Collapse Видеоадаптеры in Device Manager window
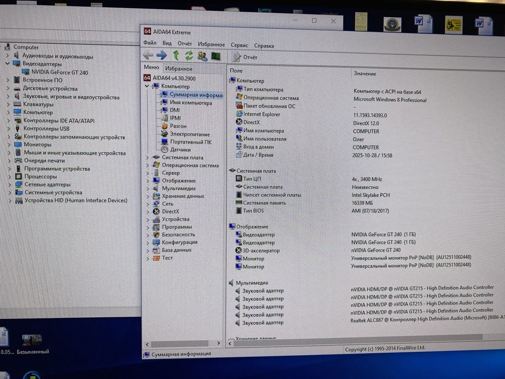Screen dimensions: 505x379 [x=8, y=63]
